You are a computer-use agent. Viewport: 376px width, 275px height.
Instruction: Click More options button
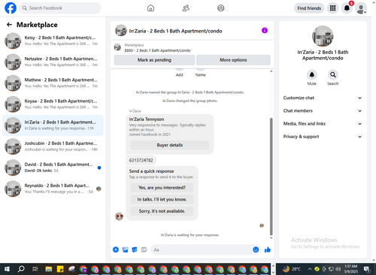(x=233, y=60)
